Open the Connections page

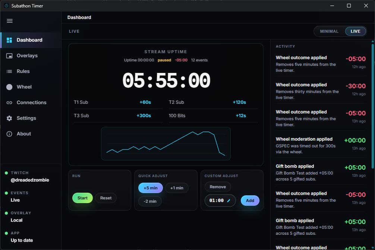pyautogui.click(x=31, y=102)
